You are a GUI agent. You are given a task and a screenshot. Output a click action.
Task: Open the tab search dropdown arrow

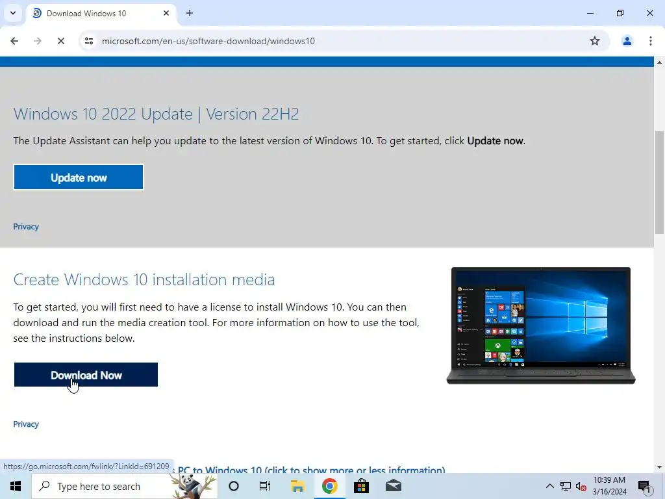[13, 13]
